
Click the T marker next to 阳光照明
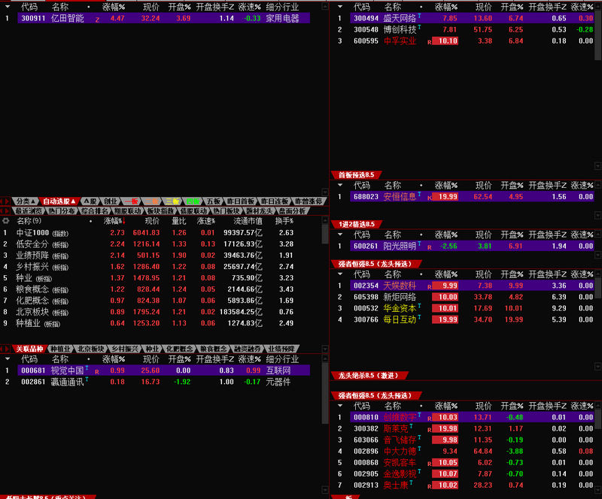click(x=419, y=244)
